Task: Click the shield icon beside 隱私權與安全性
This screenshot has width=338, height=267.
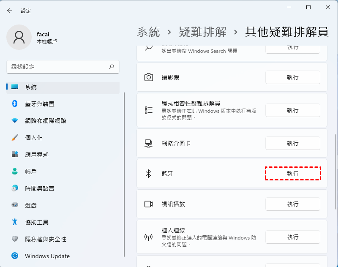Action: [15, 239]
